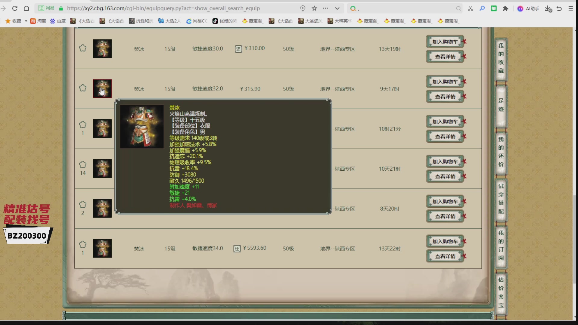Toggle favorite star for the ¥310.00 item
The width and height of the screenshot is (578, 325).
(x=83, y=48)
